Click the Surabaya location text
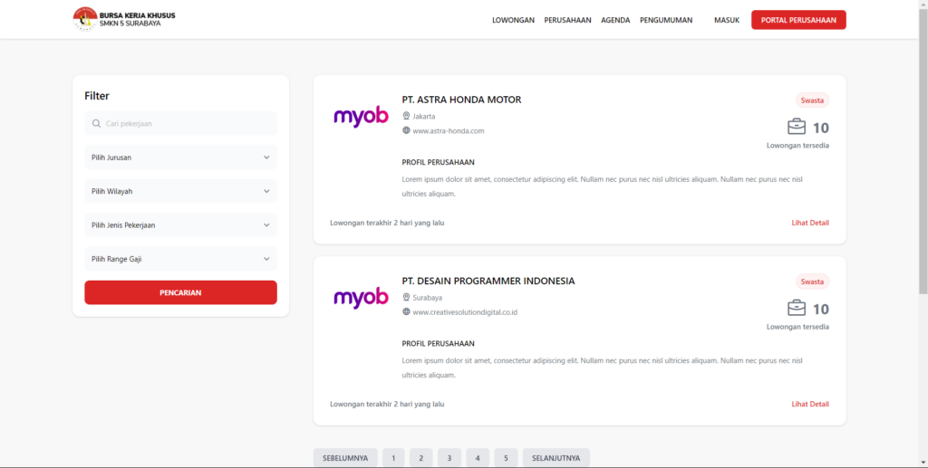The width and height of the screenshot is (928, 468). (428, 298)
